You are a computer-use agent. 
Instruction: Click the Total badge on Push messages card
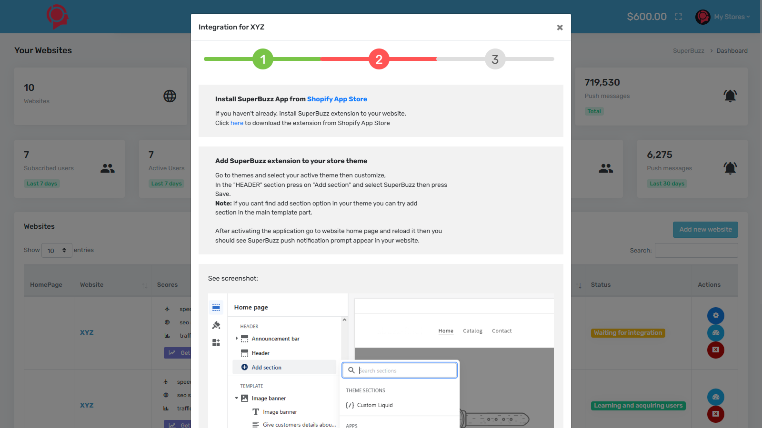(594, 111)
